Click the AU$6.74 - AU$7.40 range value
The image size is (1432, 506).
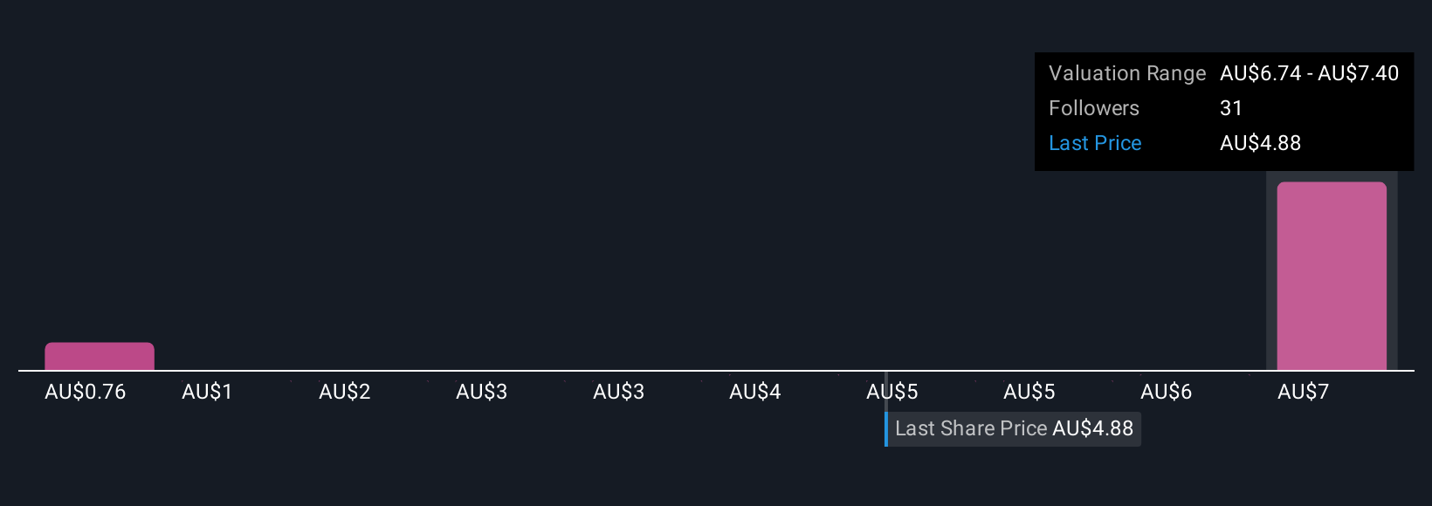[x=1310, y=73]
